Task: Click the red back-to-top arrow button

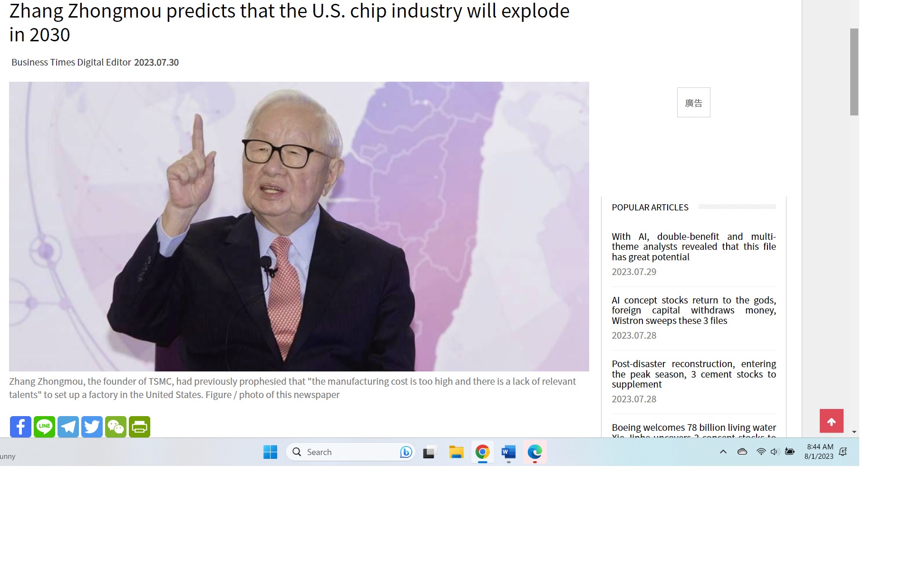Action: tap(831, 421)
